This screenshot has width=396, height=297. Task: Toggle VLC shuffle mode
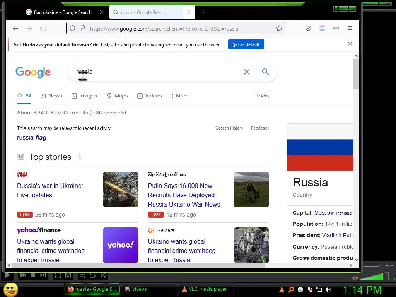tap(103, 275)
